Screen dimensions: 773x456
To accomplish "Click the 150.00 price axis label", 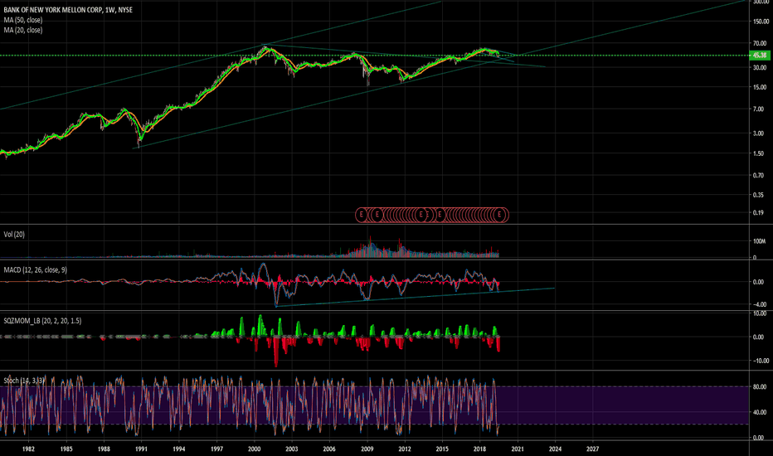I will [761, 22].
